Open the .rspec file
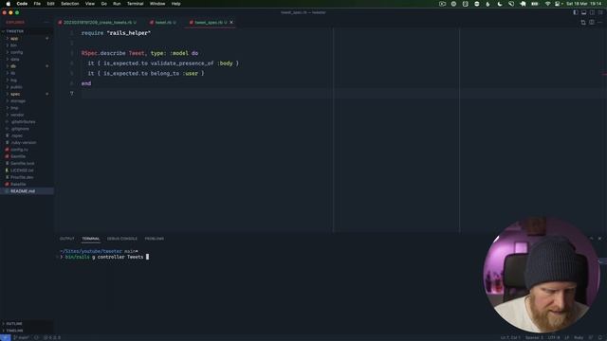Viewport: 607px width, 341px height. point(16,135)
